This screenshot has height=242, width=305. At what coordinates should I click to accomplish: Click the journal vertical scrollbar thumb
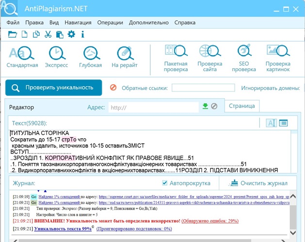(x=293, y=217)
